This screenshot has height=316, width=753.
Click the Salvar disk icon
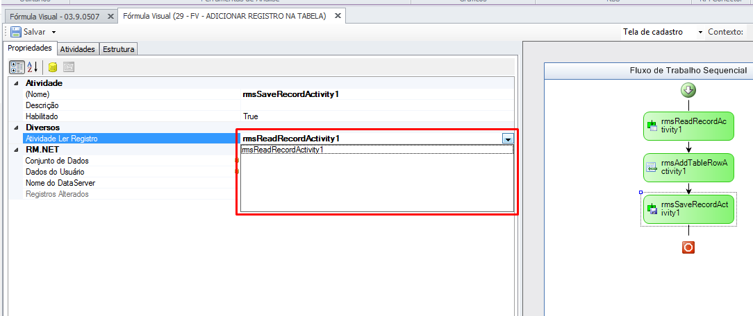[x=17, y=32]
